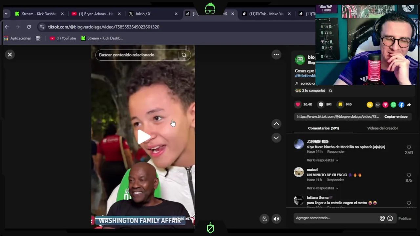Open (1) YouTube bookmark
This screenshot has height=236, width=420.
[63, 38]
